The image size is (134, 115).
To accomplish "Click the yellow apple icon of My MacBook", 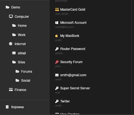I will (x=57, y=36).
